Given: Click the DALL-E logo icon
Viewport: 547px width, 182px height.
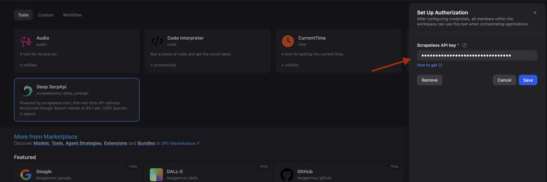Looking at the screenshot, I should [x=156, y=175].
